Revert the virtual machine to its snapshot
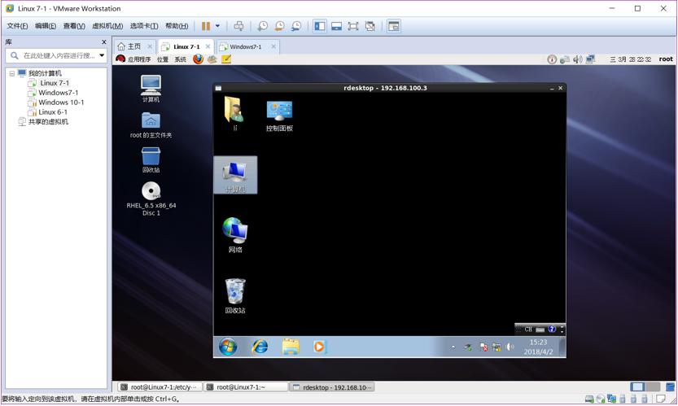678x406 pixels. pyautogui.click(x=279, y=26)
